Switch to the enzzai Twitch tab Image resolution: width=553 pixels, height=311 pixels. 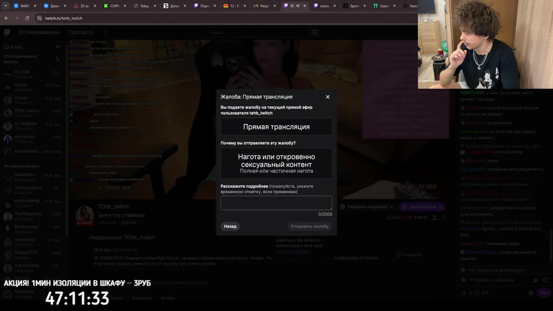pyautogui.click(x=324, y=6)
